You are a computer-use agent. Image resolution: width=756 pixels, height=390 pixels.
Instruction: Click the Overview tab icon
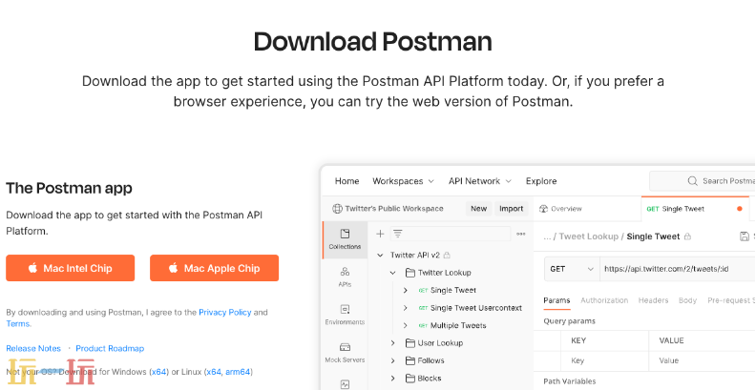pyautogui.click(x=543, y=209)
